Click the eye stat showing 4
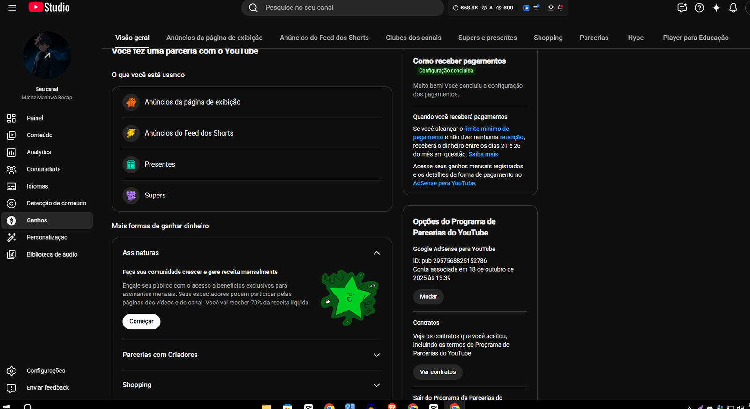750x409 pixels. point(487,8)
